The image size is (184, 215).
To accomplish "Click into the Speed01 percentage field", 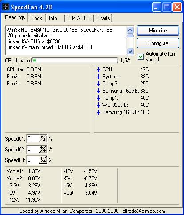I will pyautogui.click(x=33, y=138).
